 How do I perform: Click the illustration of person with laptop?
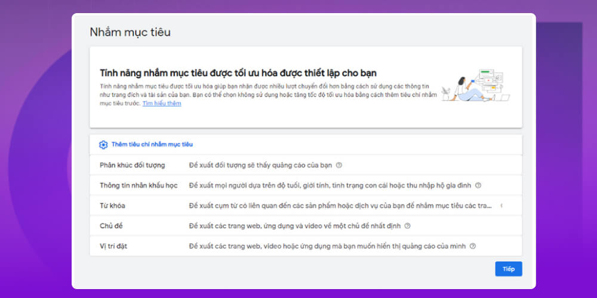click(x=475, y=87)
